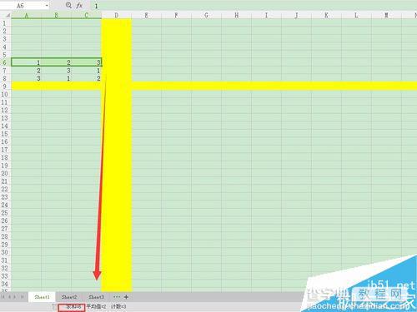Image resolution: width=417 pixels, height=312 pixels.
Task: Switch to the Sheet3 tab
Action: pos(96,297)
